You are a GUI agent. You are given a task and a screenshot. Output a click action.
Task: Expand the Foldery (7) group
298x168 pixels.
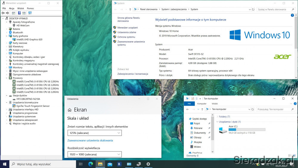point(218,117)
